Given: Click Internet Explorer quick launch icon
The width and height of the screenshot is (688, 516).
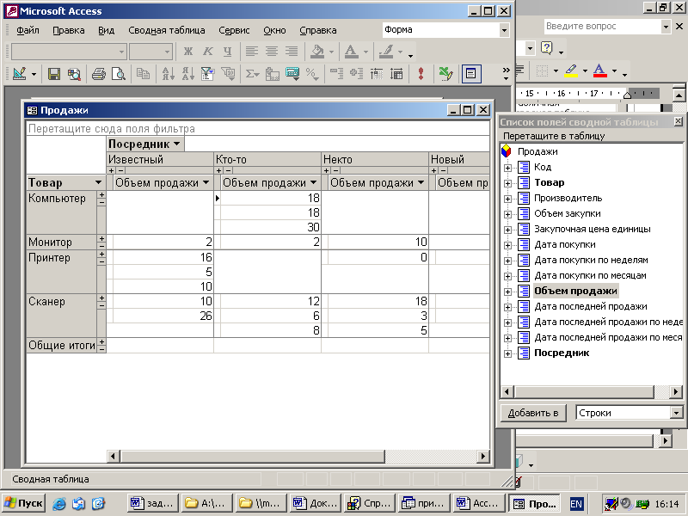Looking at the screenshot, I should pos(58,503).
